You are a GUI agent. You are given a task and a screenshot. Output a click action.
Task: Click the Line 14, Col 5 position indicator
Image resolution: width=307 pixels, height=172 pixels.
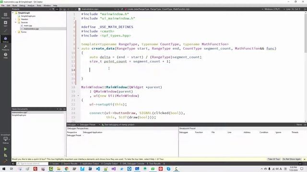click(293, 9)
